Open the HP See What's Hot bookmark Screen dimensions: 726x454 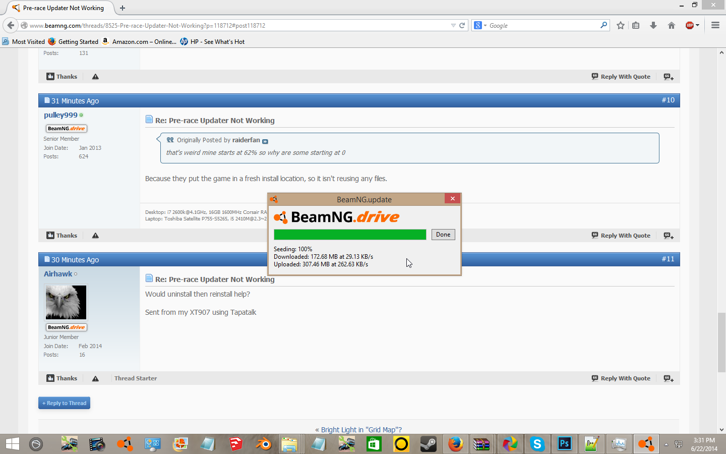pos(213,41)
